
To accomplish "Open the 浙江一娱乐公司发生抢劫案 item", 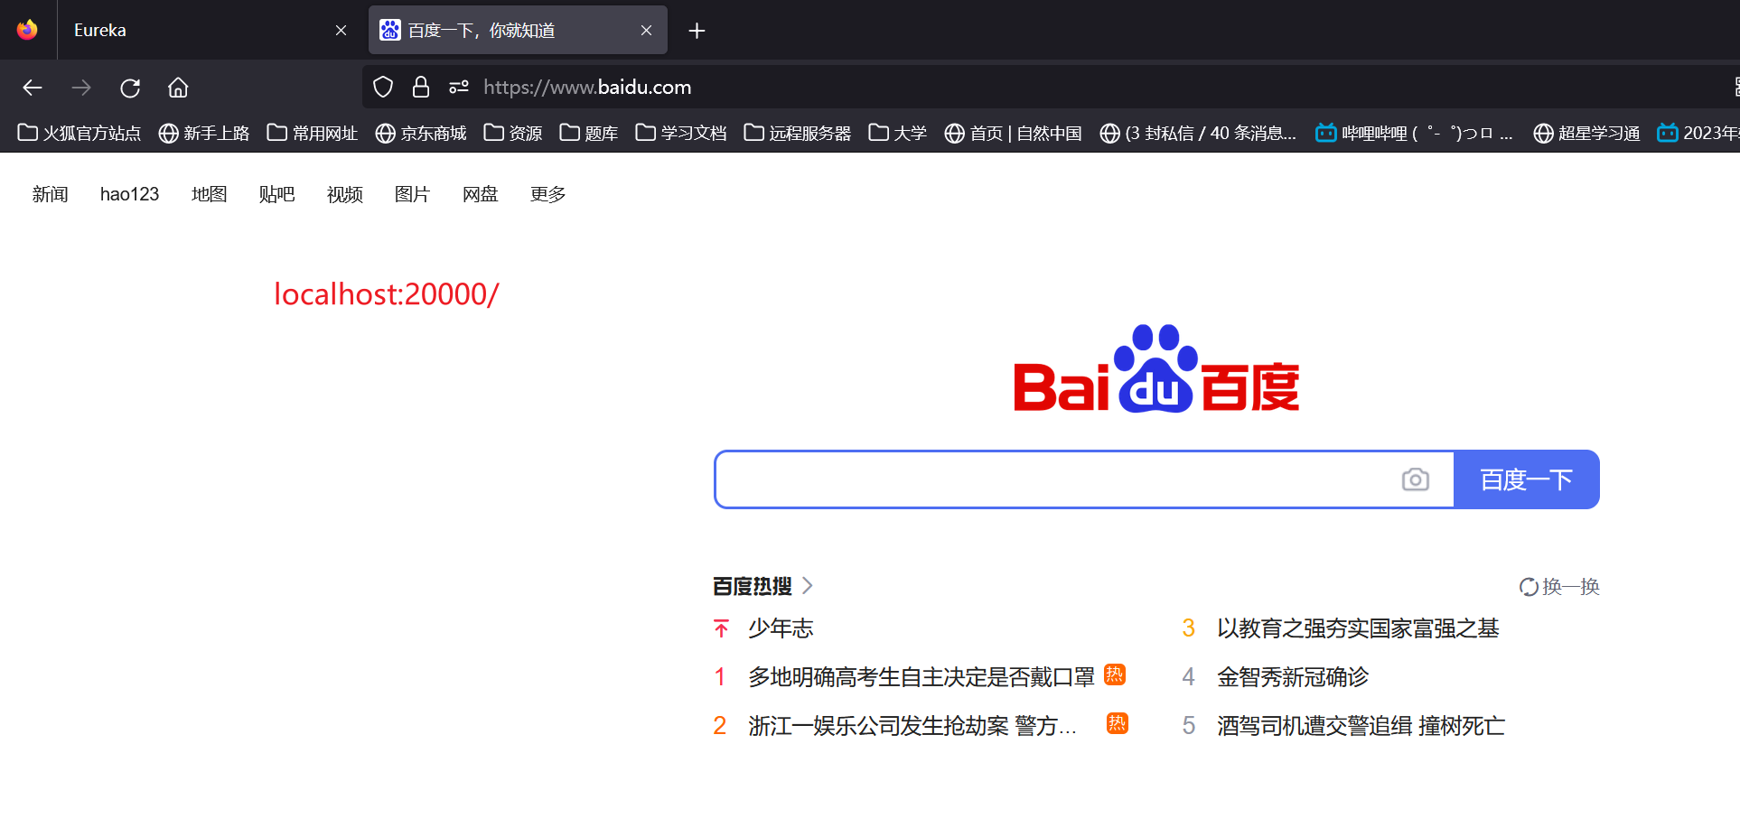I will pos(912,726).
